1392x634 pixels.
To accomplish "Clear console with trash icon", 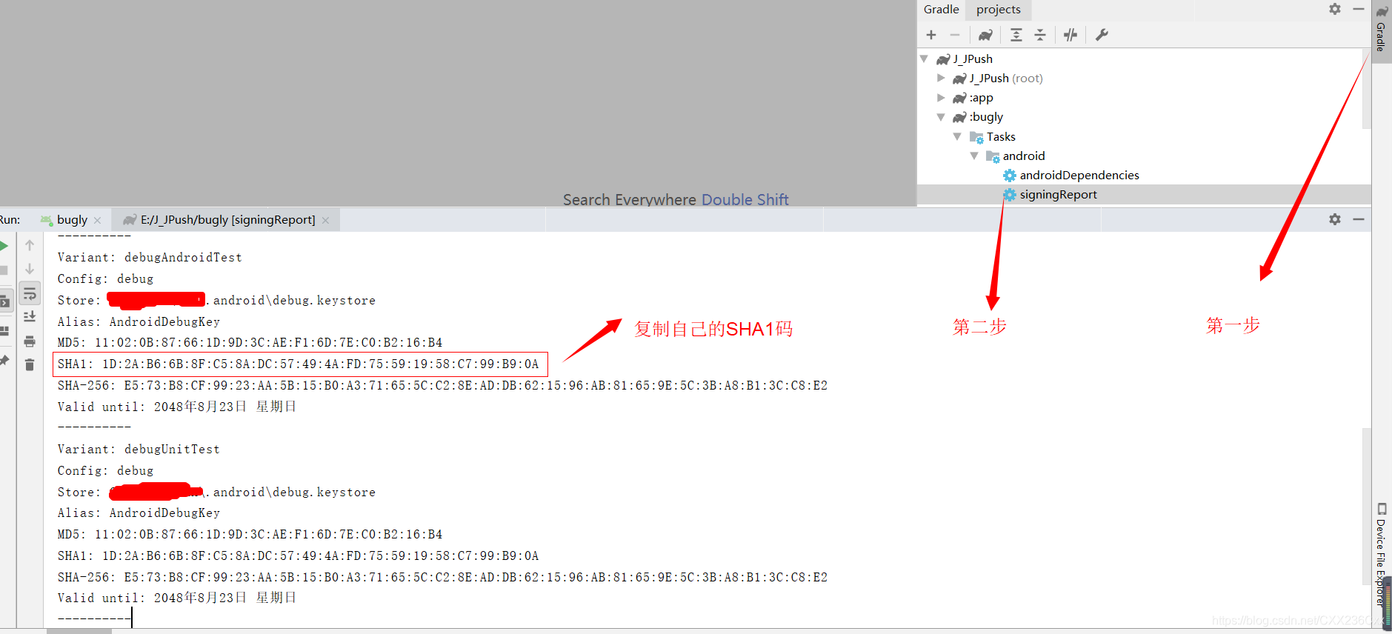I will (30, 364).
